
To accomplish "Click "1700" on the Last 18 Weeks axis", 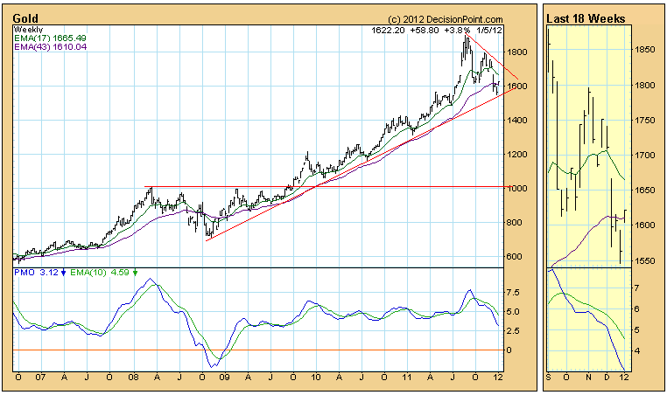I will (x=645, y=156).
